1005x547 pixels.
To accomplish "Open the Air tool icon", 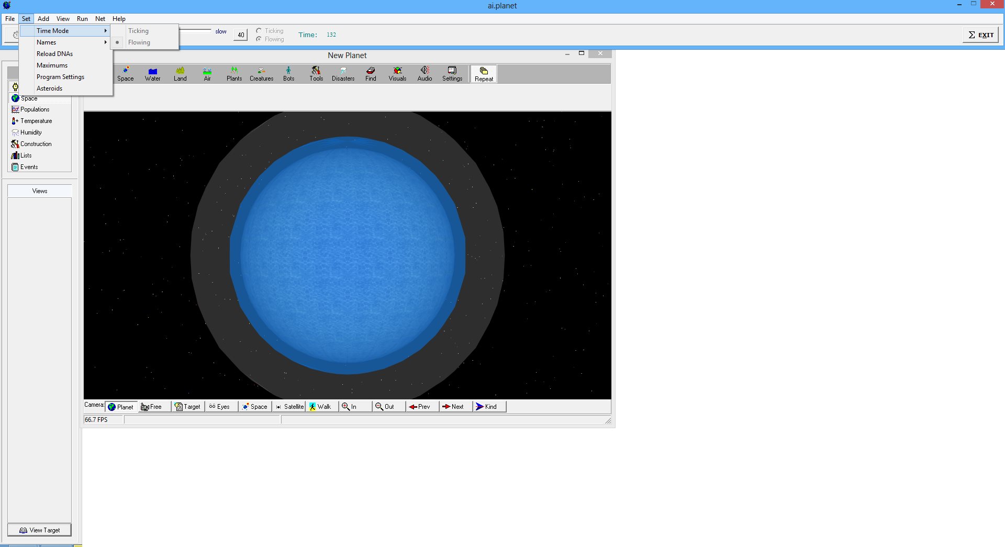I will [x=207, y=74].
